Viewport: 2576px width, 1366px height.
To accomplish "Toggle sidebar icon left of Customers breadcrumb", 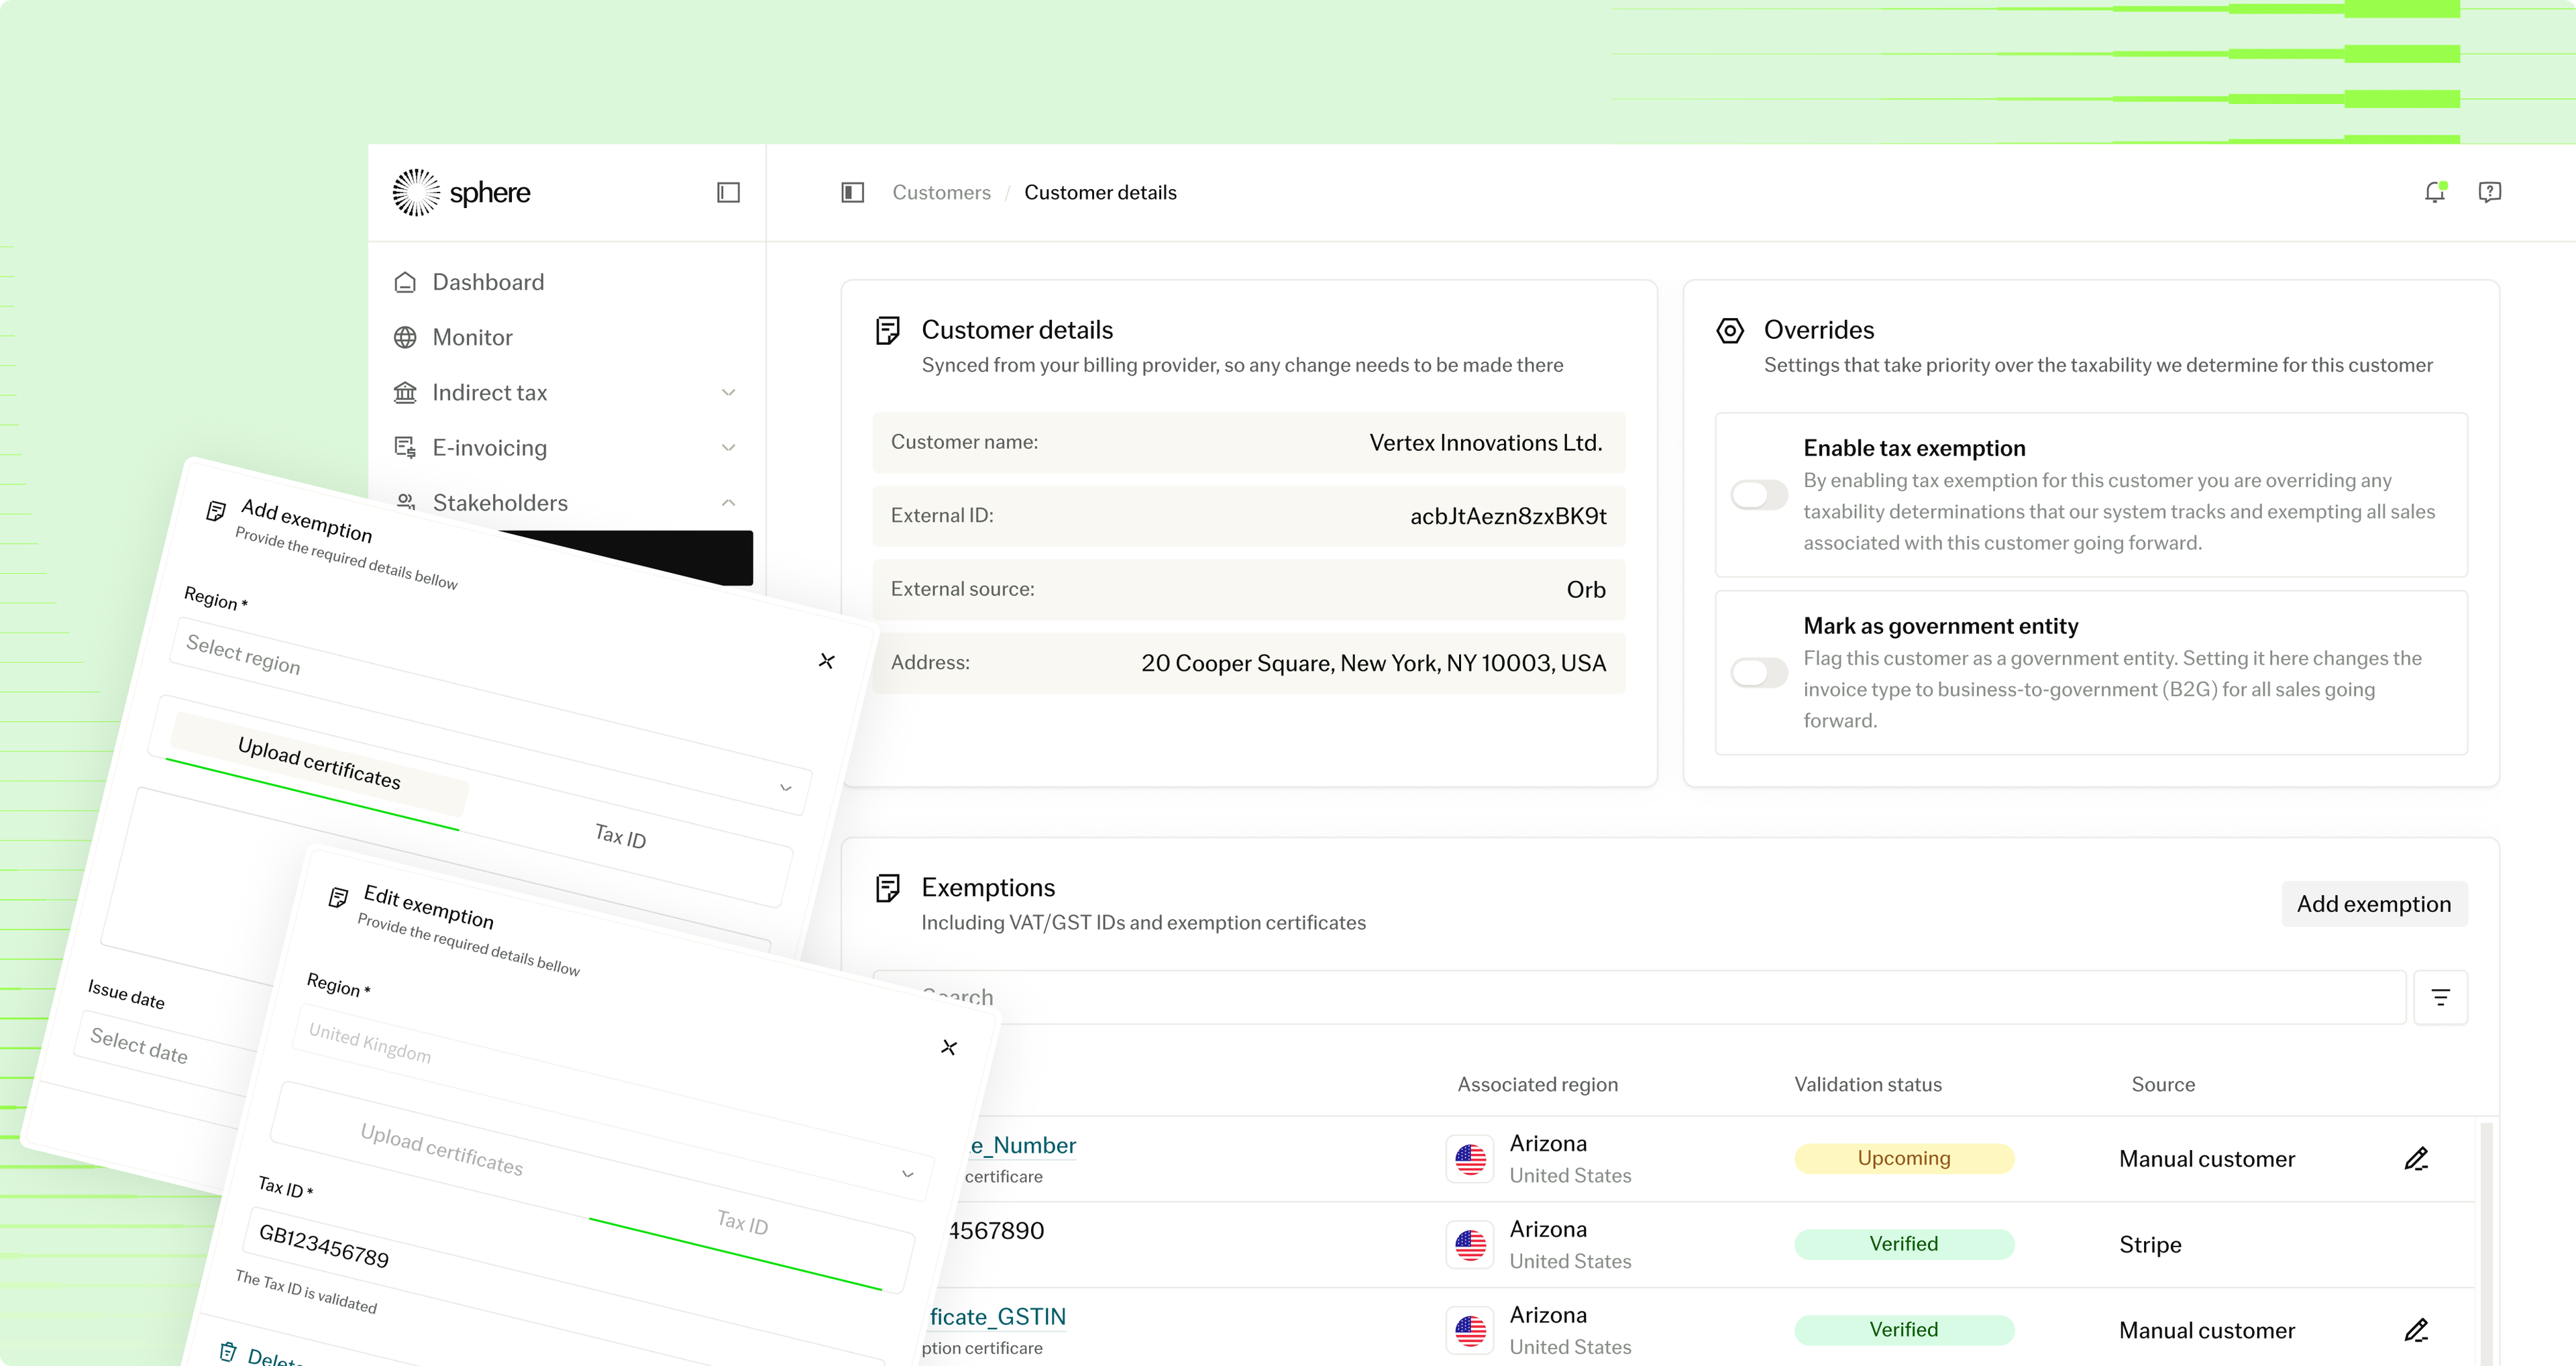I will tap(852, 192).
